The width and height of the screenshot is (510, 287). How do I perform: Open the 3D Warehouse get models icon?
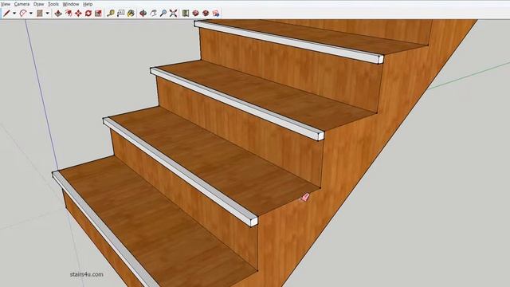point(195,14)
